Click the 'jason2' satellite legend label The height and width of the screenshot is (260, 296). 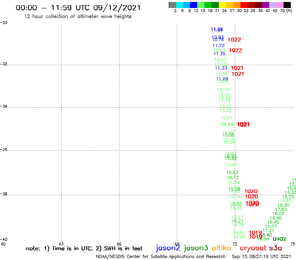168,248
